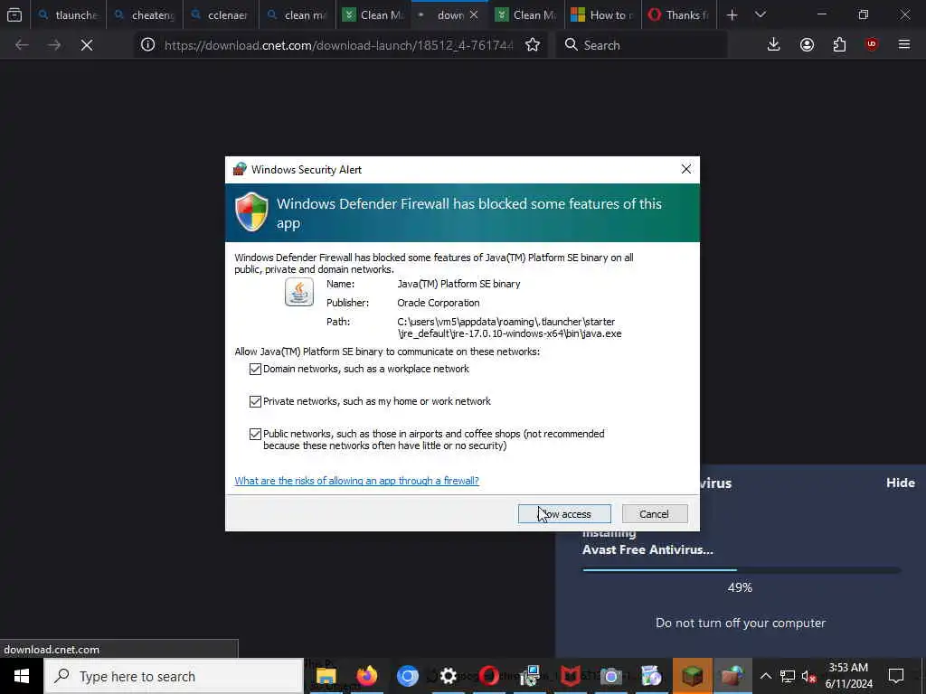Image resolution: width=926 pixels, height=694 pixels.
Task: Open File Explorer from the taskbar
Action: [x=326, y=676]
